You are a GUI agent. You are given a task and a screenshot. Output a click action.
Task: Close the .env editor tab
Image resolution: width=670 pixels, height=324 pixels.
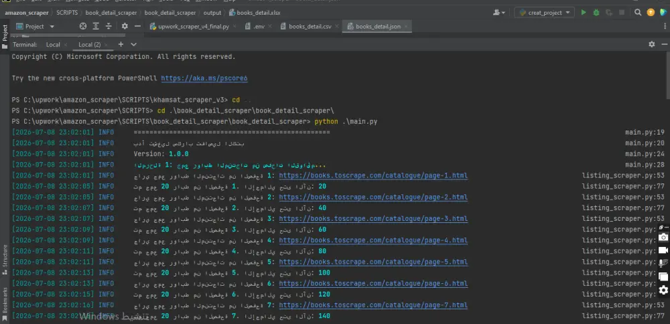271,27
